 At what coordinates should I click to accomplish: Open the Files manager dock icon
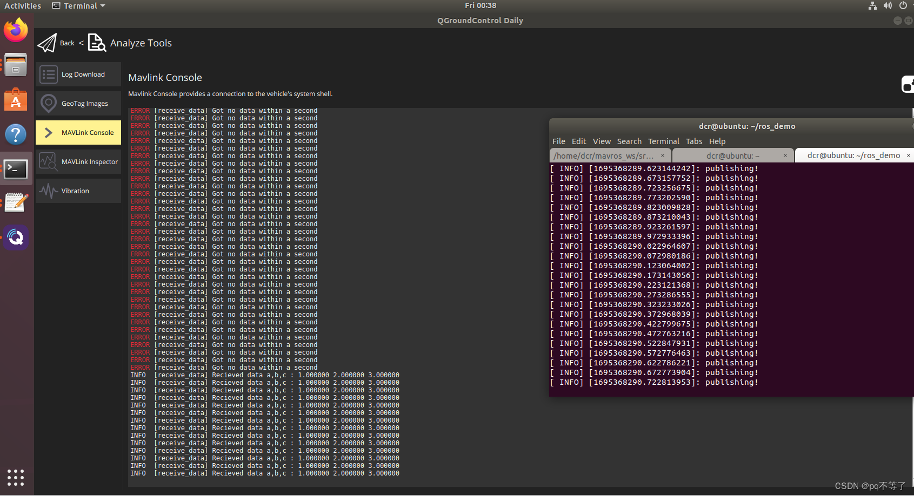click(16, 65)
